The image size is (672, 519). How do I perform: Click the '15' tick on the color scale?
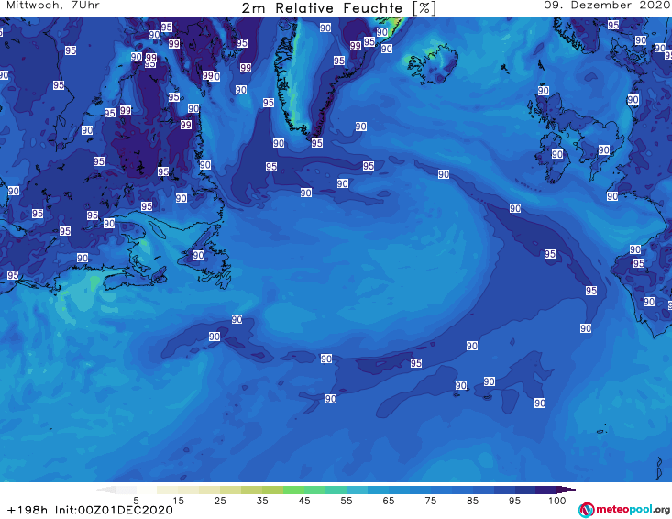(178, 501)
